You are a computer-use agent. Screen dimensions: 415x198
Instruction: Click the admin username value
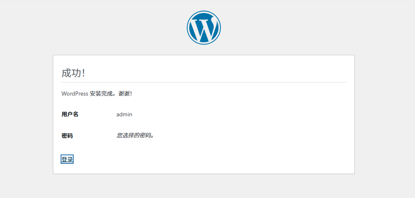coord(124,114)
